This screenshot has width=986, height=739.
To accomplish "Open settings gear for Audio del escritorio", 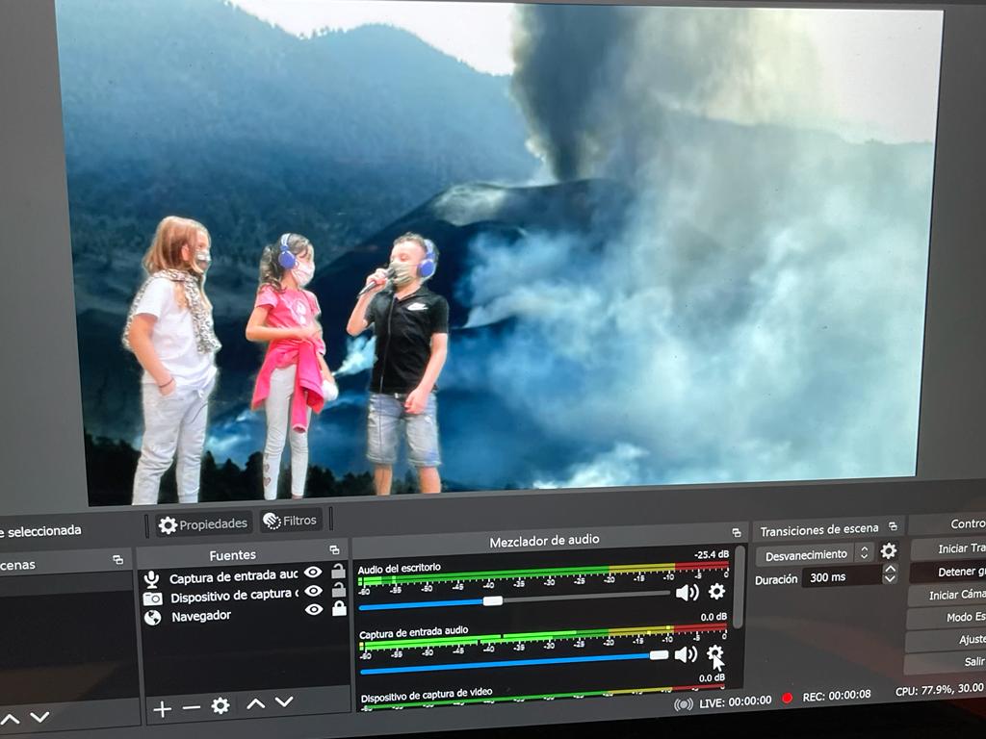I will click(716, 592).
